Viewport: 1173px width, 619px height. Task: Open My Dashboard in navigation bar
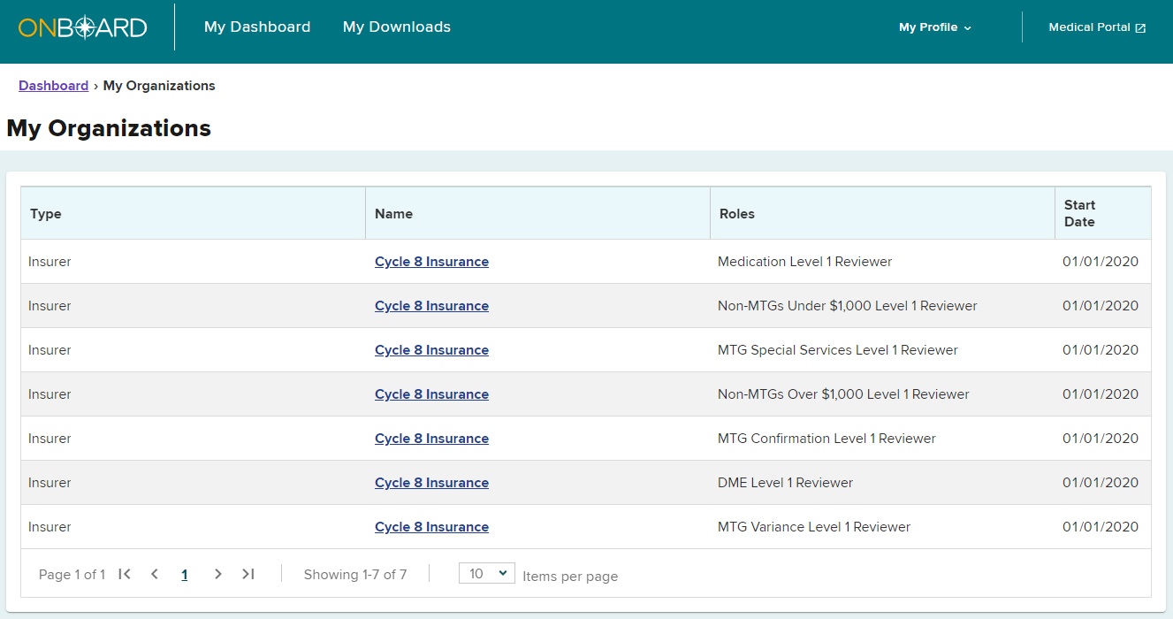point(257,27)
